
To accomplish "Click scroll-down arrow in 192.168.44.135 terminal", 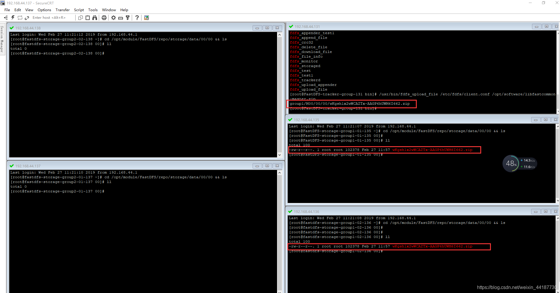I will click(x=558, y=200).
